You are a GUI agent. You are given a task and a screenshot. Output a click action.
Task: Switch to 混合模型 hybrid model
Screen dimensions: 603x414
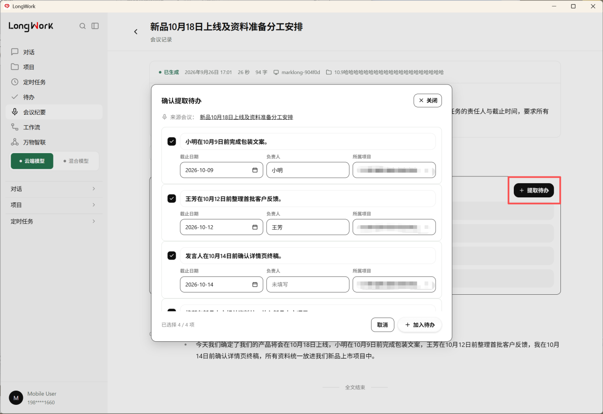pyautogui.click(x=76, y=161)
